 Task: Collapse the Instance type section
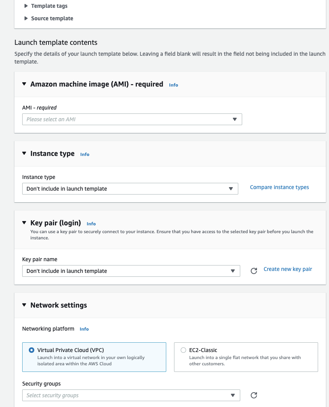coord(24,153)
